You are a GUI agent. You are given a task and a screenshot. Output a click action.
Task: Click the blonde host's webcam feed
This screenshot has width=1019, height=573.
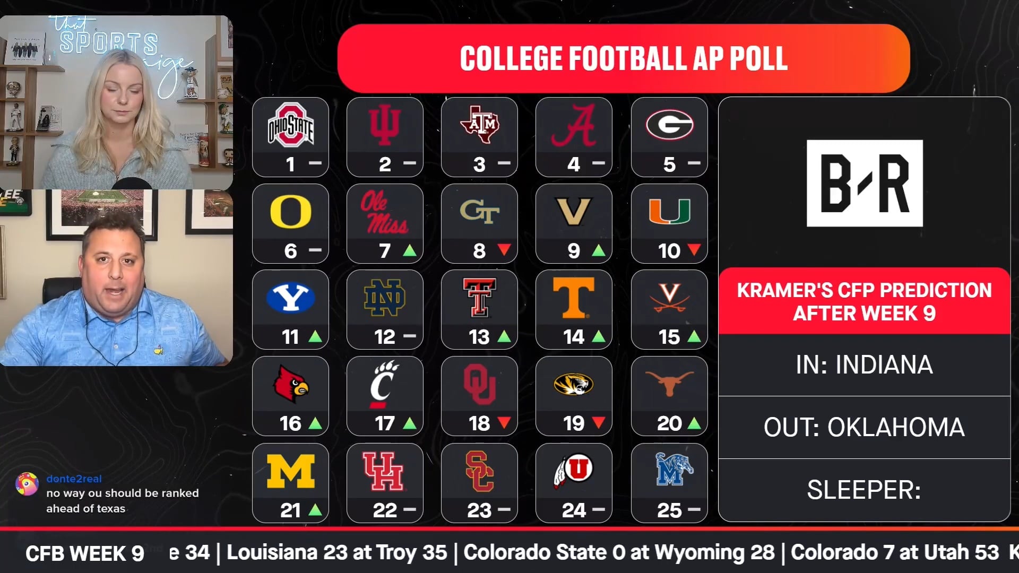[x=116, y=102]
